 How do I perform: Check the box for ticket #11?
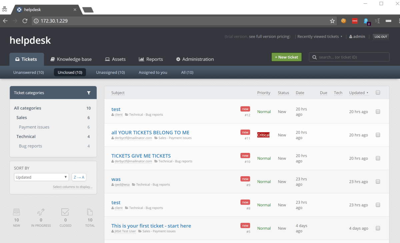pyautogui.click(x=378, y=135)
